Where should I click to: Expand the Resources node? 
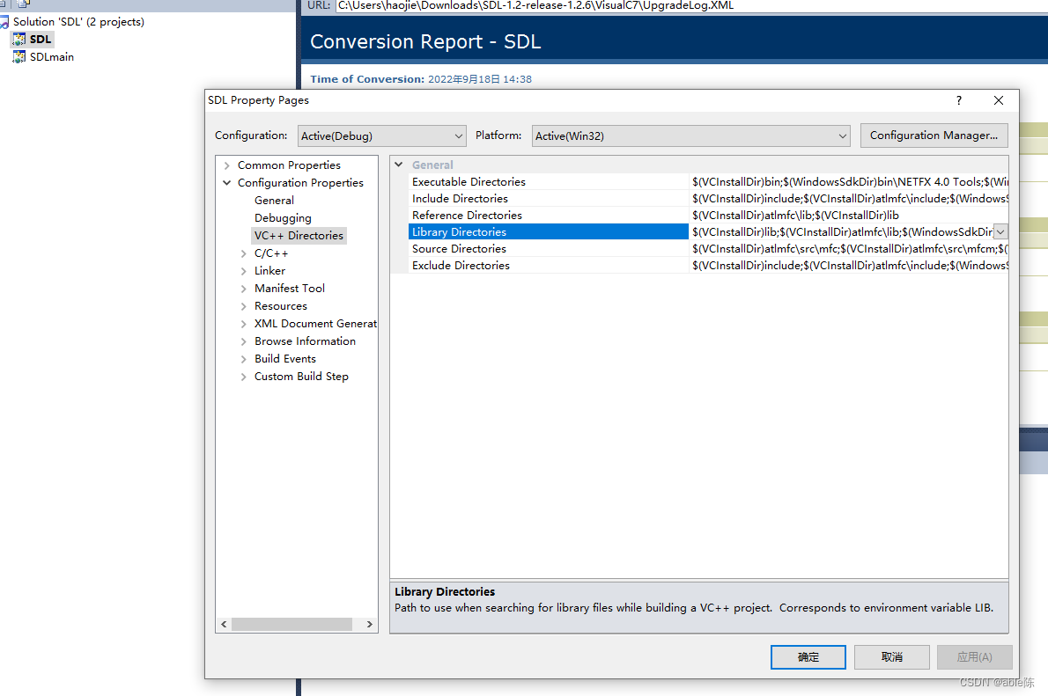pyautogui.click(x=243, y=306)
